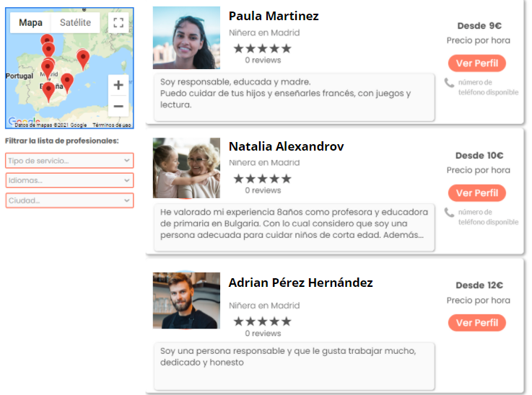Click Natalia Alexandrov's phone icon
Image resolution: width=532 pixels, height=395 pixels.
tap(449, 213)
